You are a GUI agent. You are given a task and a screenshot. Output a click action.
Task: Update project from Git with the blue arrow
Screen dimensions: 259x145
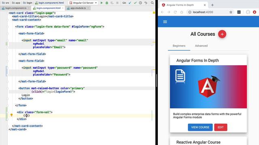point(130,3)
